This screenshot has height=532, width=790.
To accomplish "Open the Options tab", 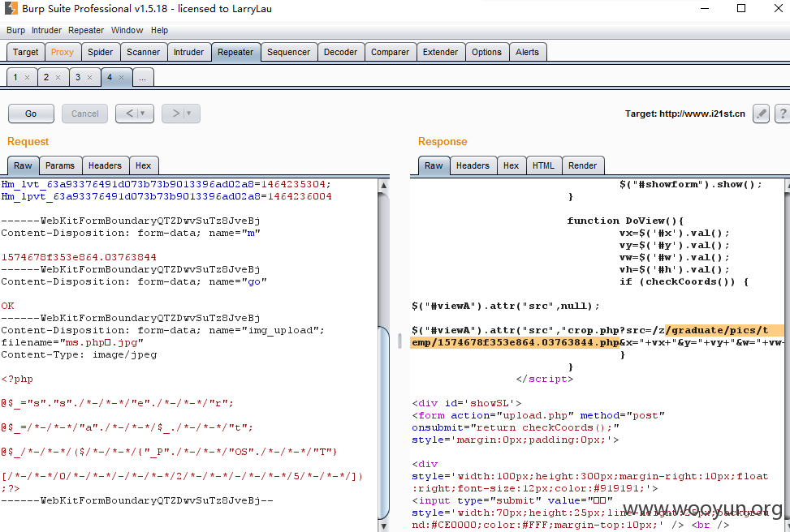I will tap(486, 52).
